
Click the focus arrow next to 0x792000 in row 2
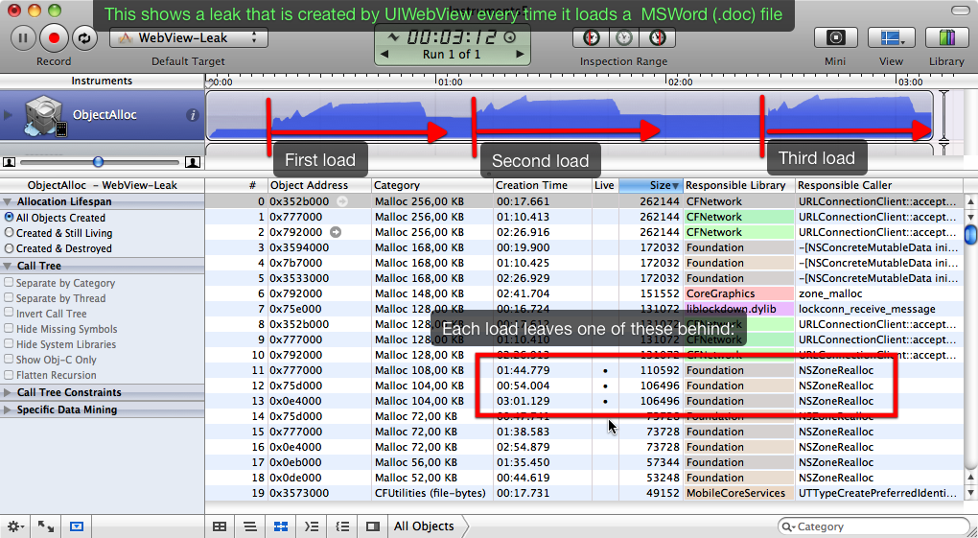click(336, 232)
